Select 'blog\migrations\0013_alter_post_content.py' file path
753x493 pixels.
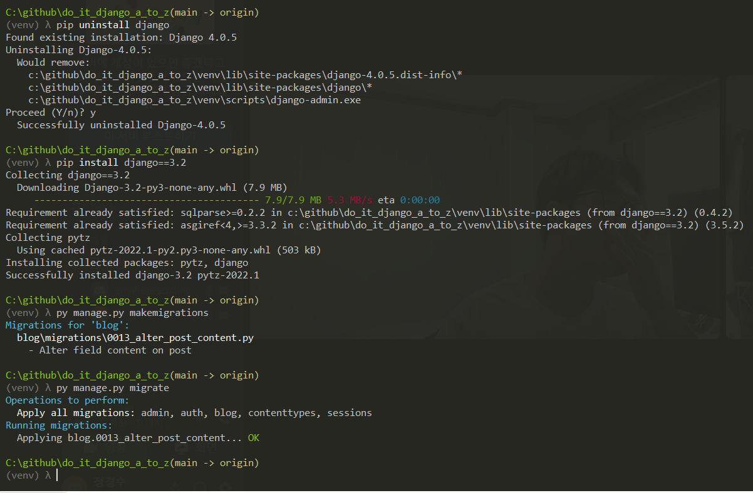(x=135, y=338)
